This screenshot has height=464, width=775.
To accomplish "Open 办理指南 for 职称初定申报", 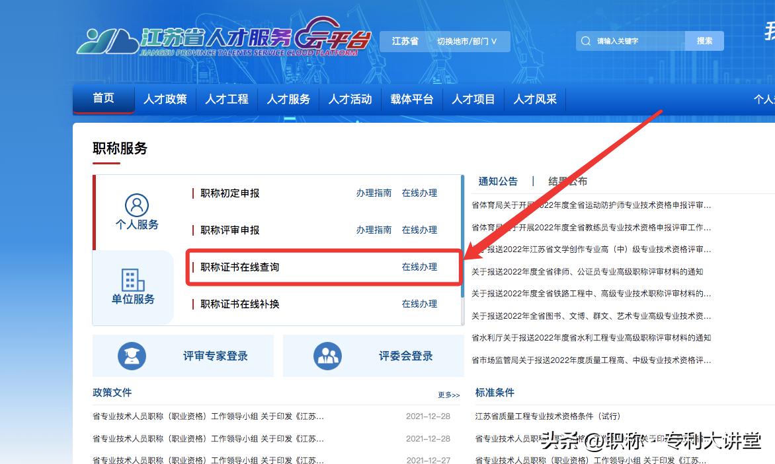I will (374, 193).
